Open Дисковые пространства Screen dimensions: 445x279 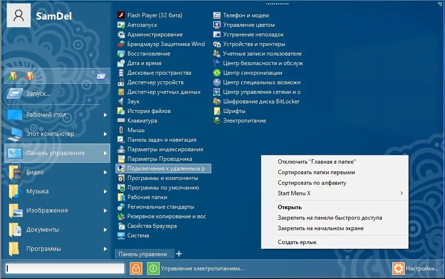tap(154, 73)
